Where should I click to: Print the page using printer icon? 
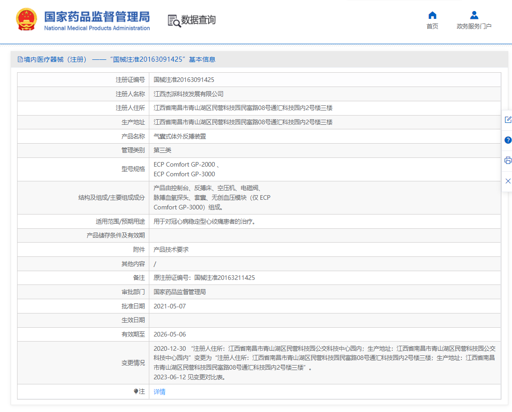[x=508, y=160]
